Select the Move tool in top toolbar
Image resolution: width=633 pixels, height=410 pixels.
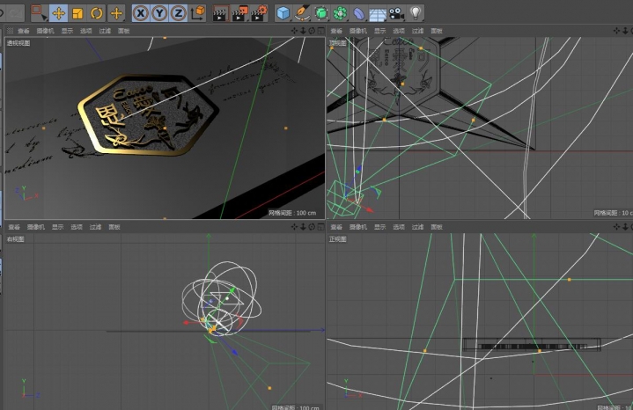click(x=59, y=13)
